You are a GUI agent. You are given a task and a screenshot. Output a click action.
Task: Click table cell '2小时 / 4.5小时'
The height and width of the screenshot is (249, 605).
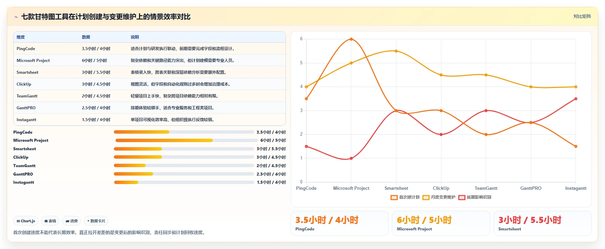tap(96, 96)
